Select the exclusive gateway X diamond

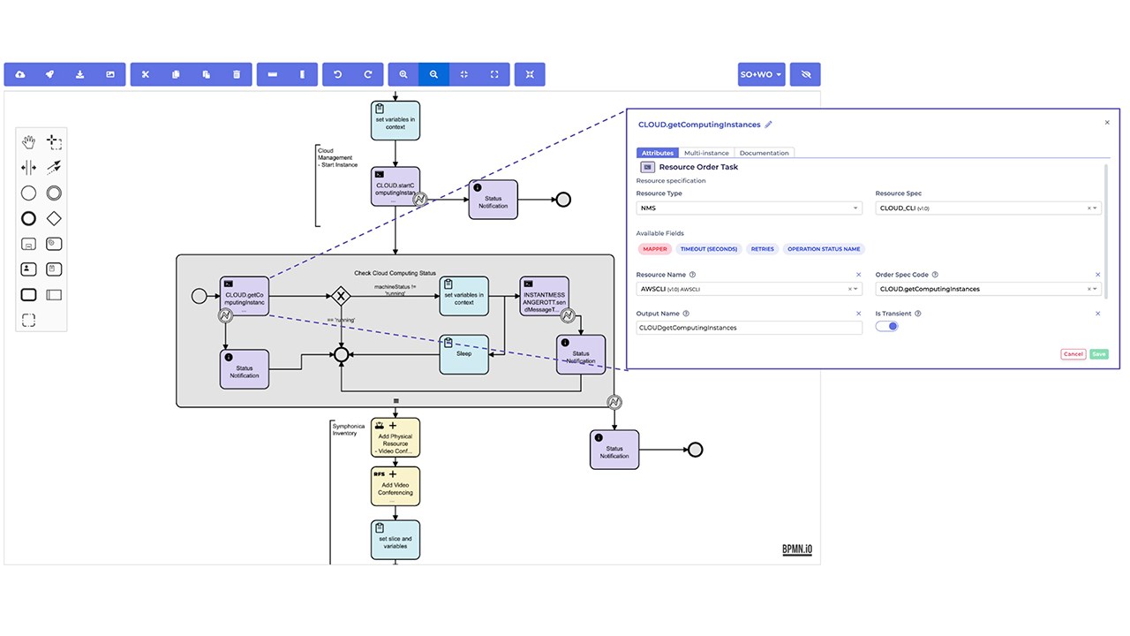[341, 295]
